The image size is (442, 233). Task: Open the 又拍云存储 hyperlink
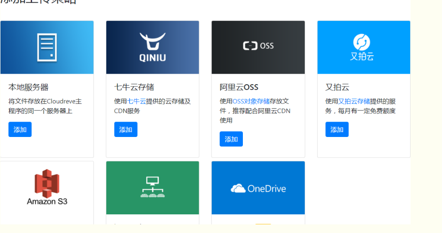click(x=354, y=101)
